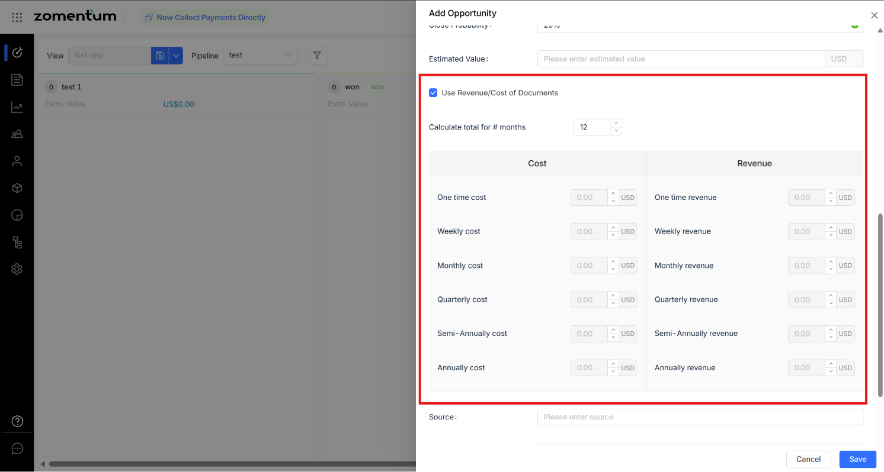This screenshot has width=884, height=472.
Task: Expand the view options chevron dropdown
Action: pyautogui.click(x=176, y=56)
